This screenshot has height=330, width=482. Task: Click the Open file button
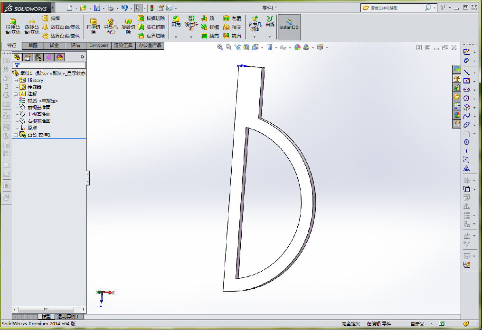coord(83,8)
